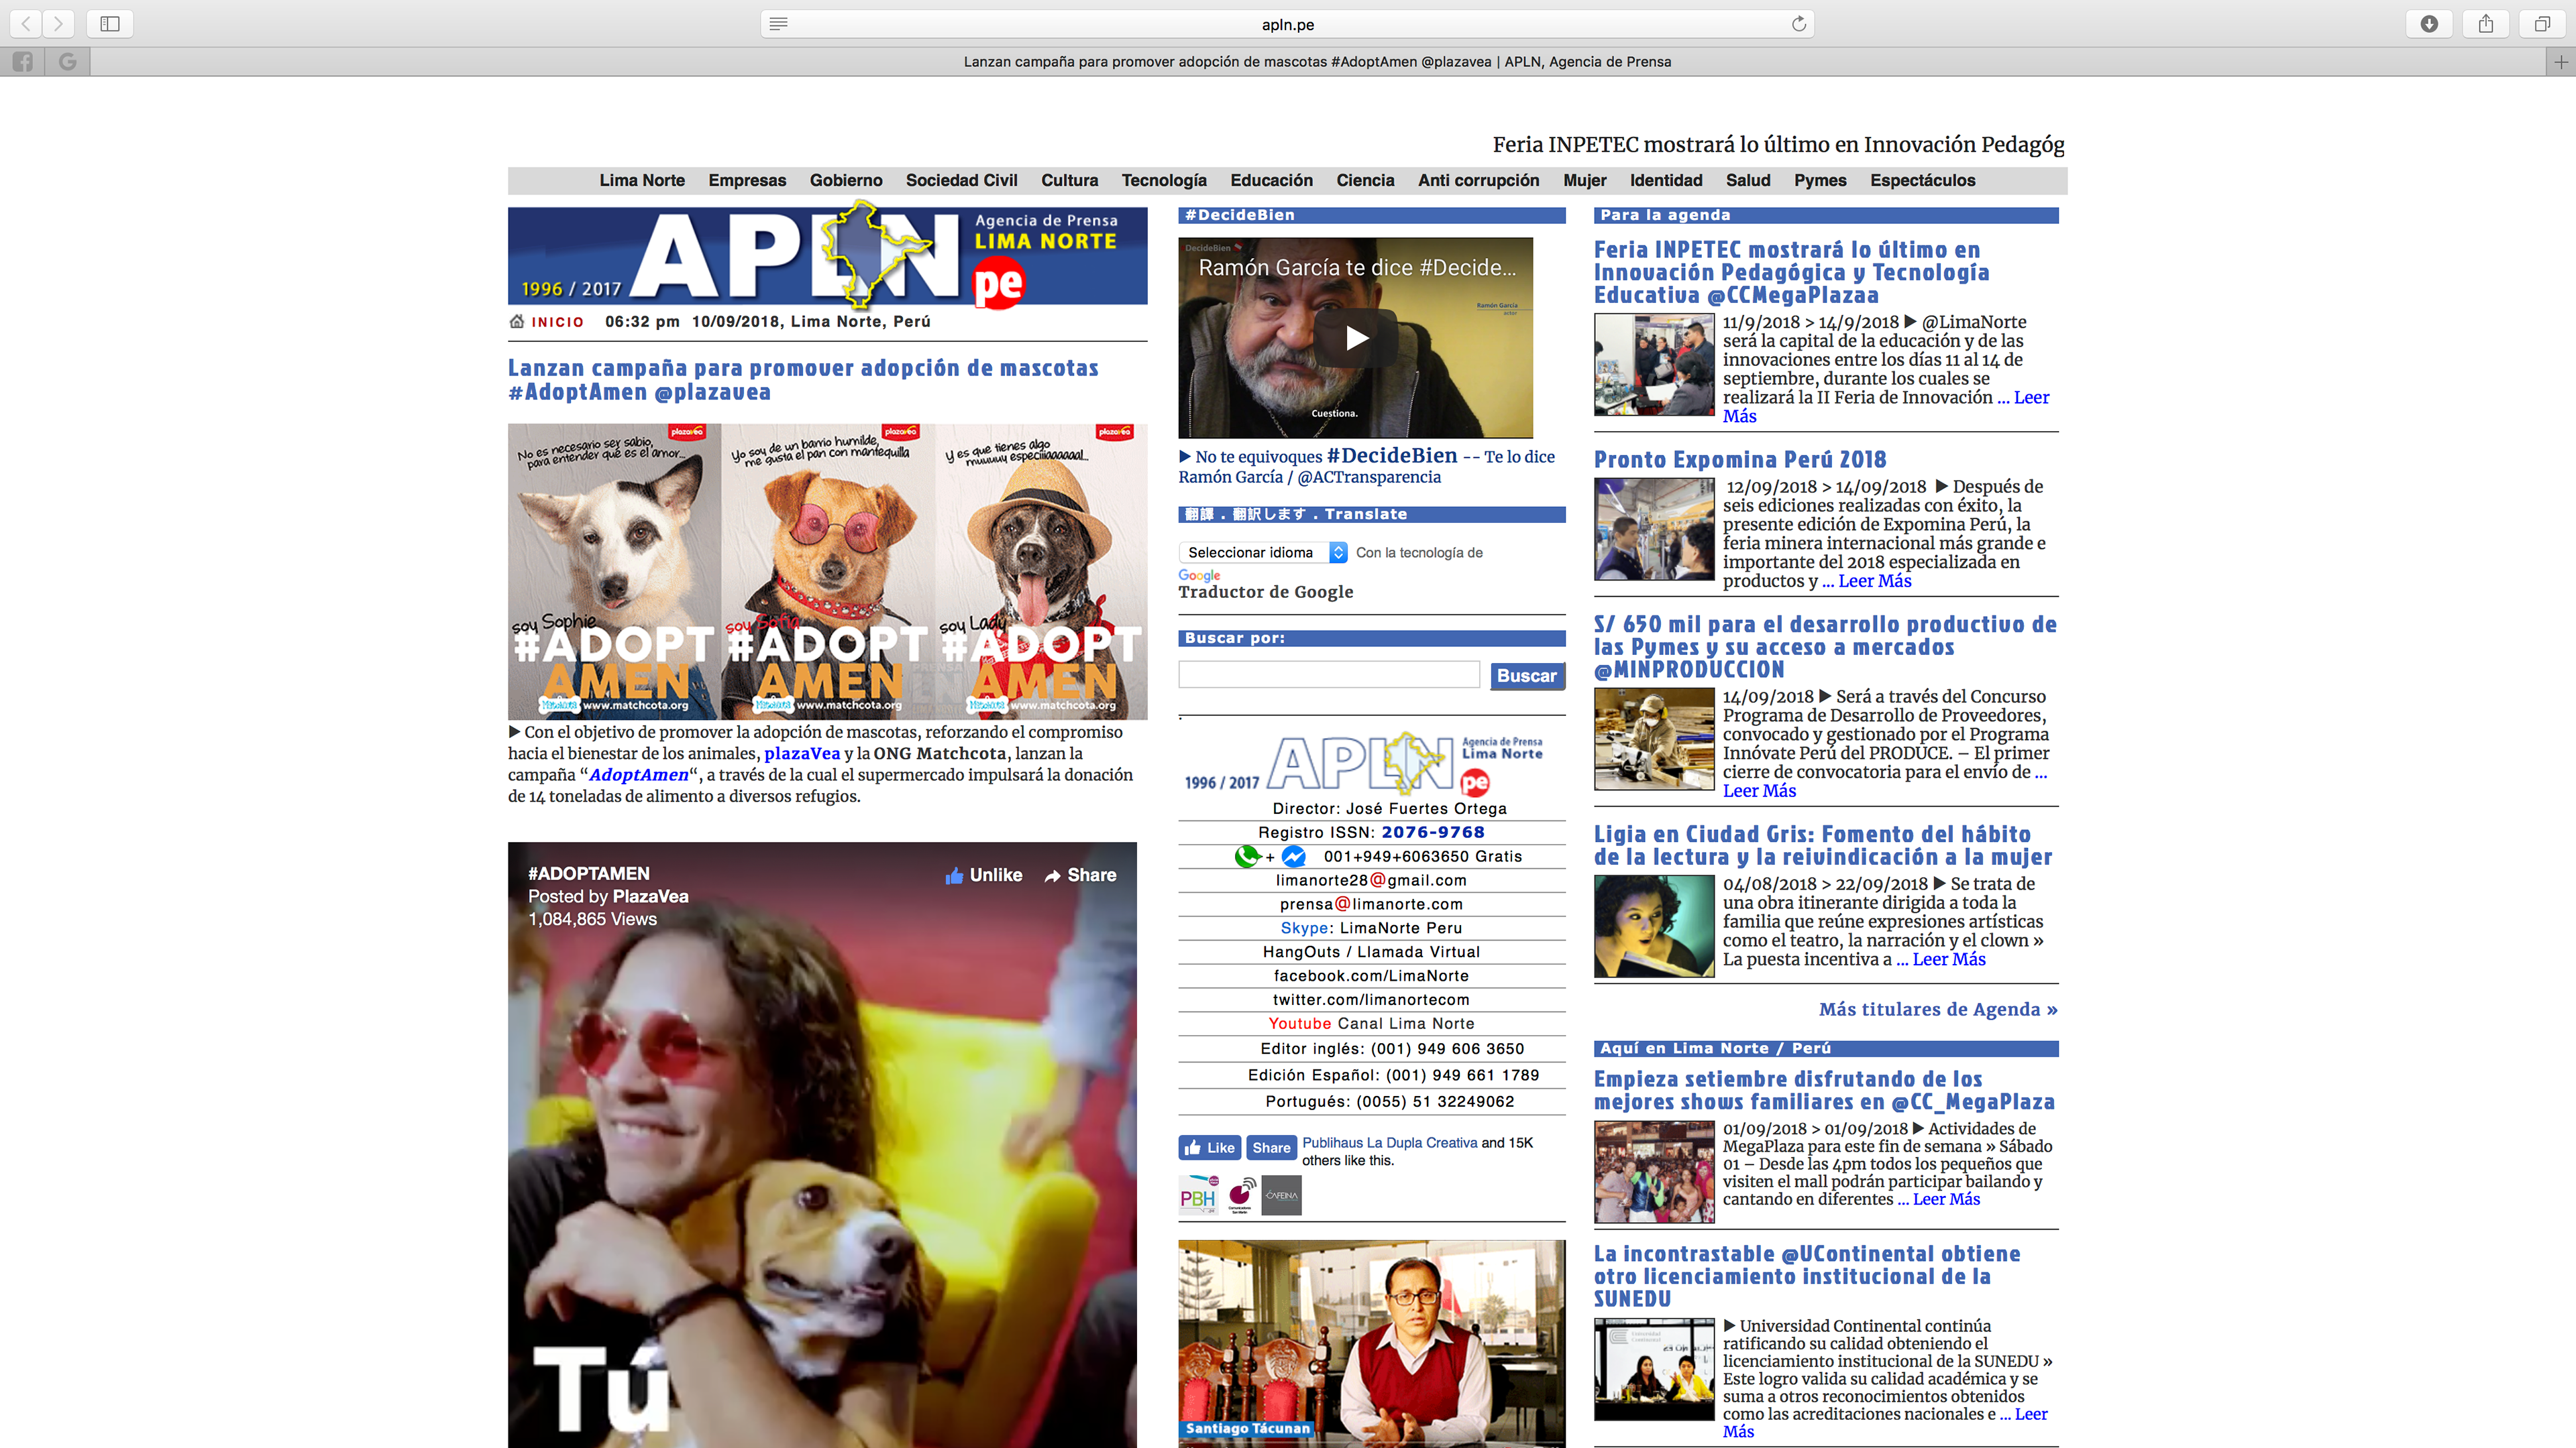The width and height of the screenshot is (2576, 1448).
Task: Focus the Buscar por search field
Action: pos(1329,674)
